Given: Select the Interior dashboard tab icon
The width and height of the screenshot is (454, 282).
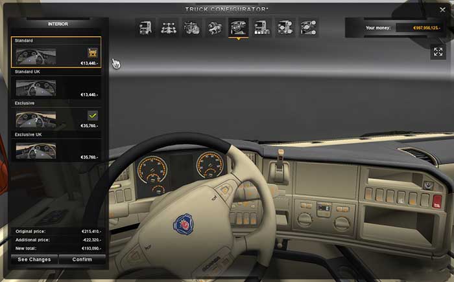Looking at the screenshot, I should pos(238,28).
